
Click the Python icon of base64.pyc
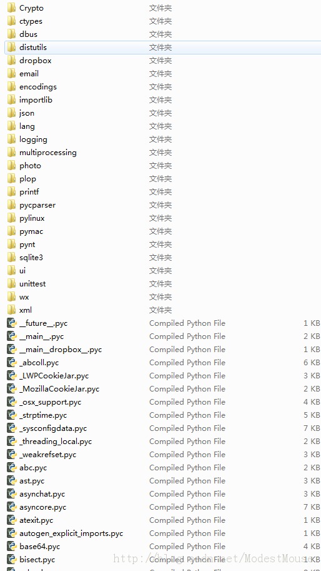tap(12, 546)
